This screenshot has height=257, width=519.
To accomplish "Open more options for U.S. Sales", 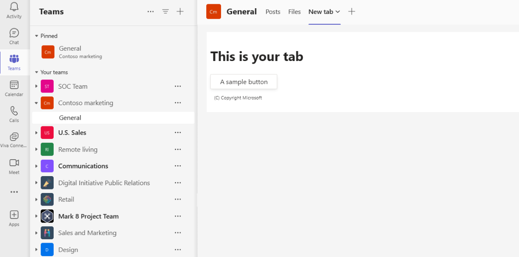I will point(178,132).
